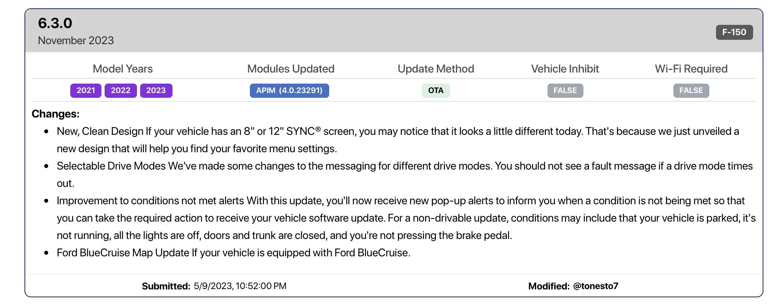This screenshot has width=778, height=306.
Task: Select the 2021 model year badge
Action: (86, 90)
